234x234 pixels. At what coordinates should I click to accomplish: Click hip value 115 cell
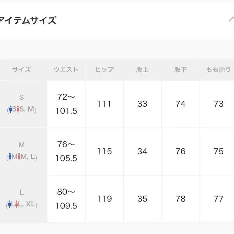point(104,151)
